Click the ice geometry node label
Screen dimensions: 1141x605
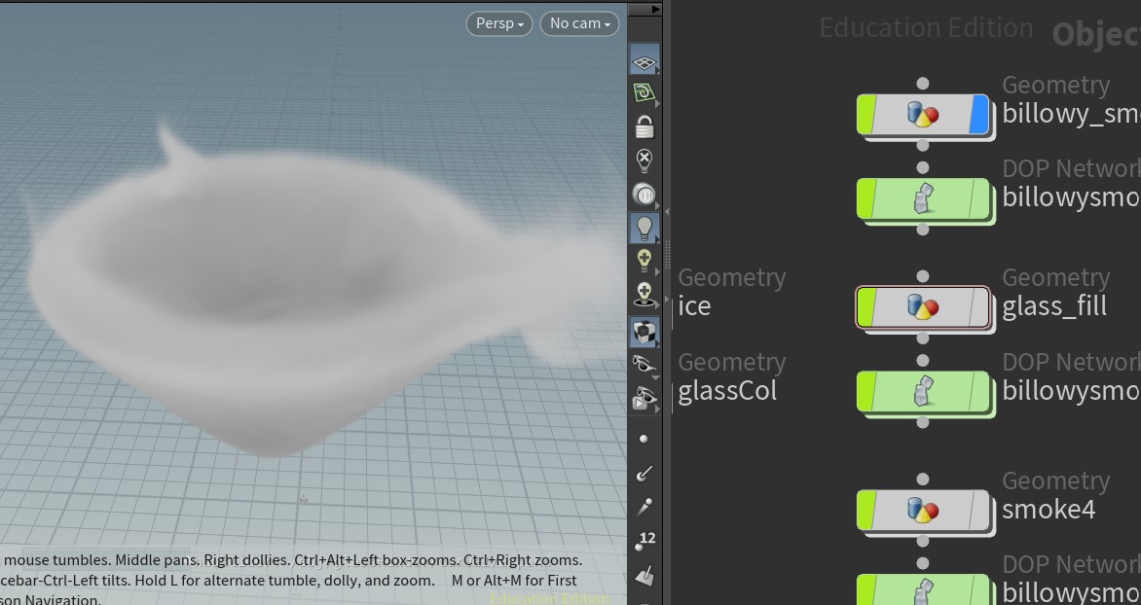click(x=694, y=306)
